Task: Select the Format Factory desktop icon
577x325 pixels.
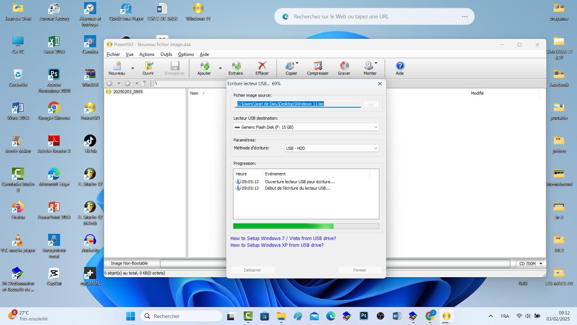Action: click(54, 12)
